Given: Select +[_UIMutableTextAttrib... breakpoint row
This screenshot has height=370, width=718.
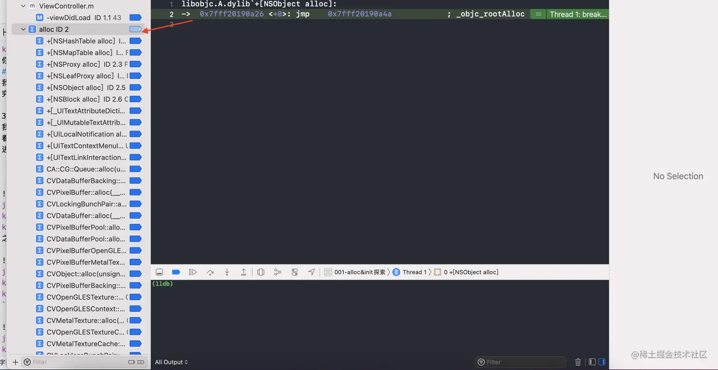Looking at the screenshot, I should (78, 123).
